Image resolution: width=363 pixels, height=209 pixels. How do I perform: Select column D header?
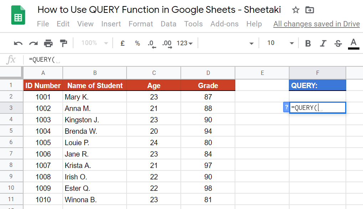208,73
